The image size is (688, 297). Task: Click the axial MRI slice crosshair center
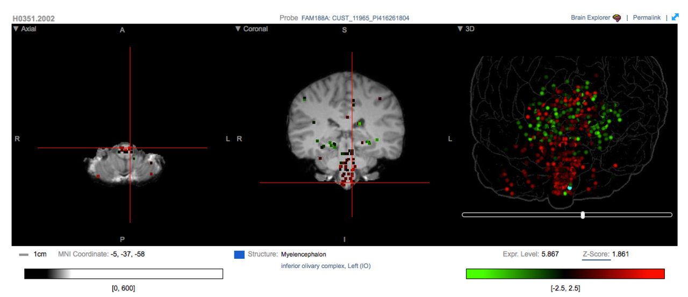click(x=130, y=148)
